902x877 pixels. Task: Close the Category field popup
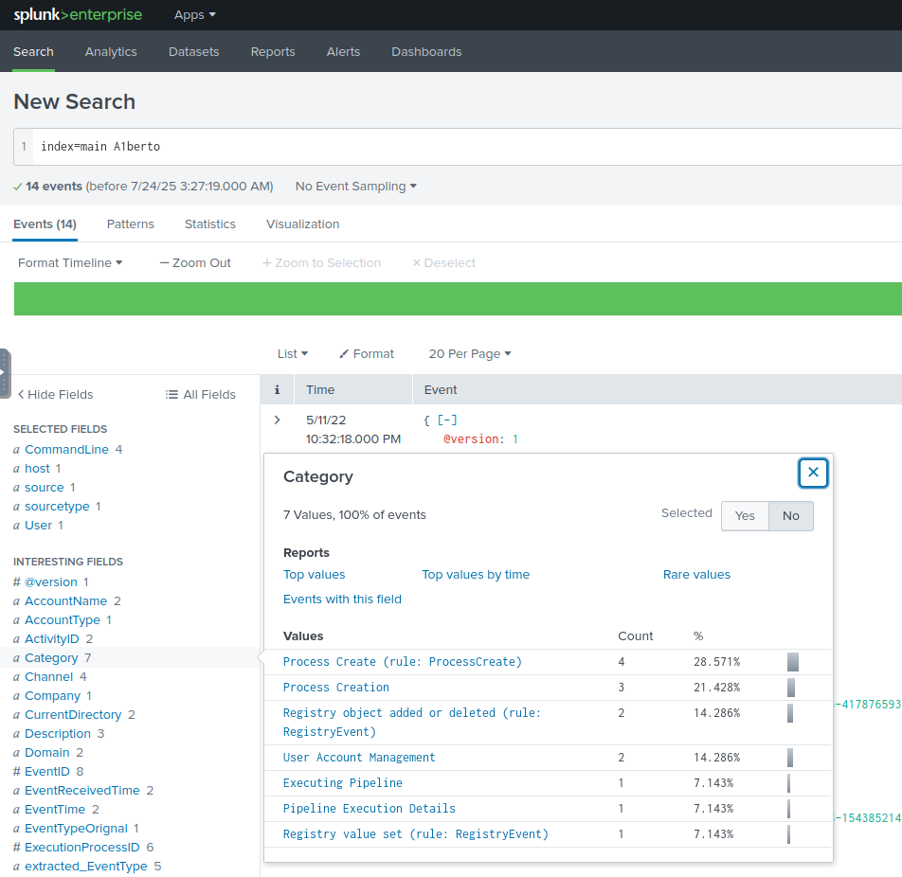[813, 473]
